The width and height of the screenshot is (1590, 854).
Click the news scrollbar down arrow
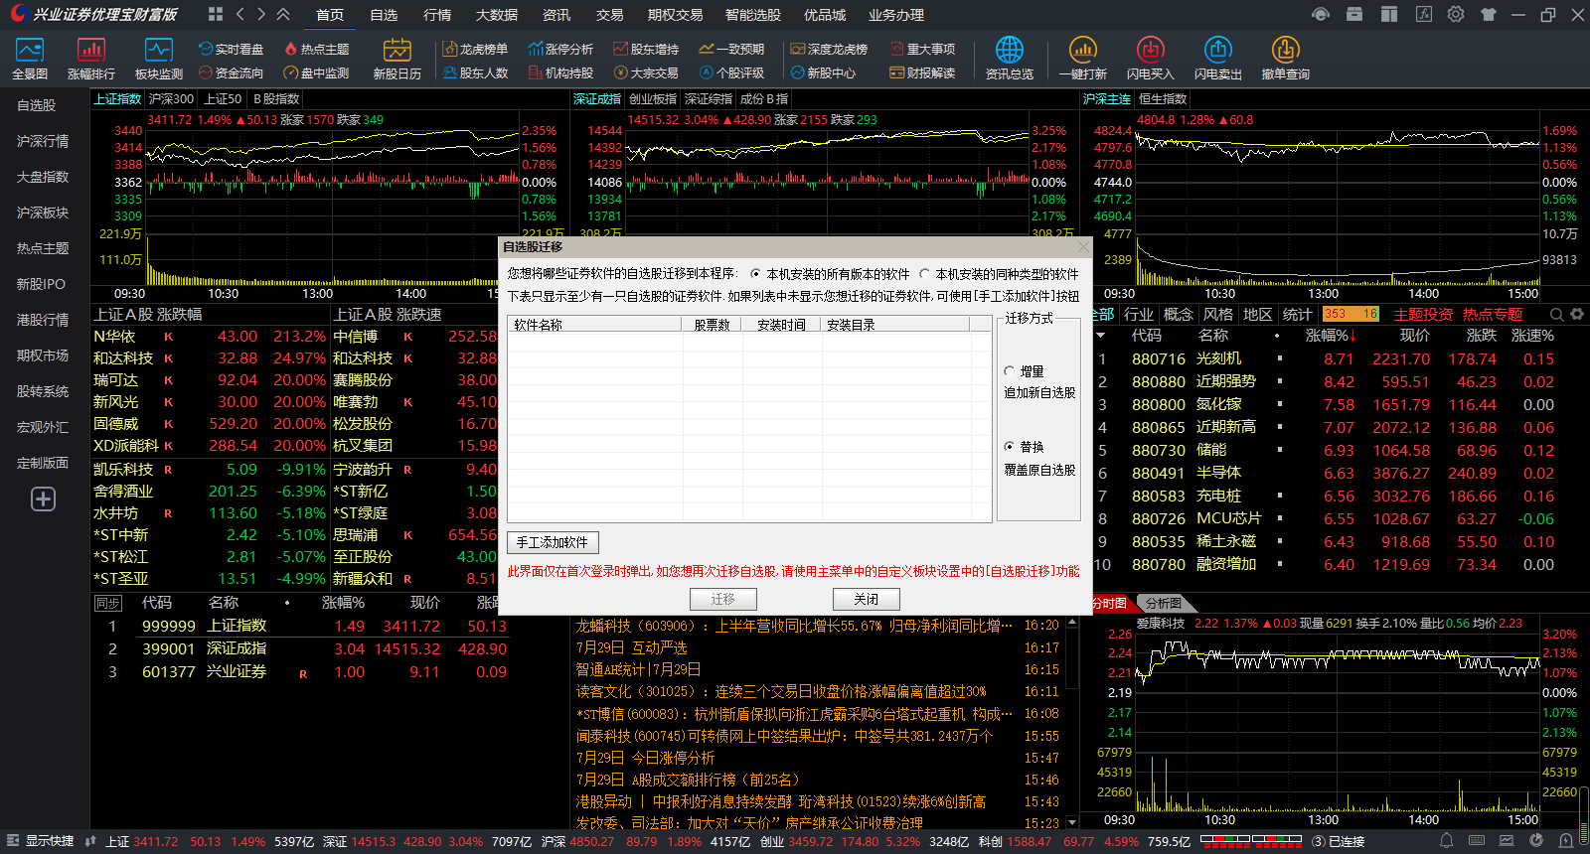(x=1072, y=822)
